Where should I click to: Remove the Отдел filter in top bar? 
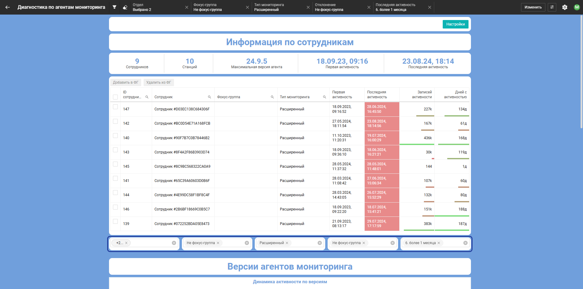coord(187,7)
